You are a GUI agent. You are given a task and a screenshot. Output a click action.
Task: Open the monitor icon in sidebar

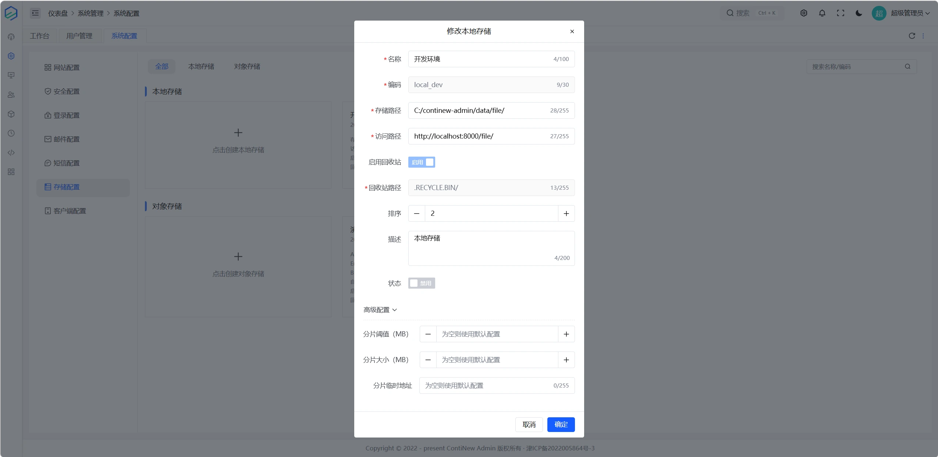point(11,75)
